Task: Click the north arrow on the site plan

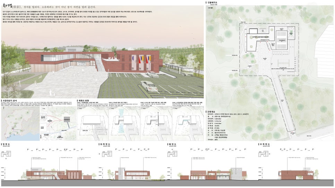Action: [x=211, y=8]
